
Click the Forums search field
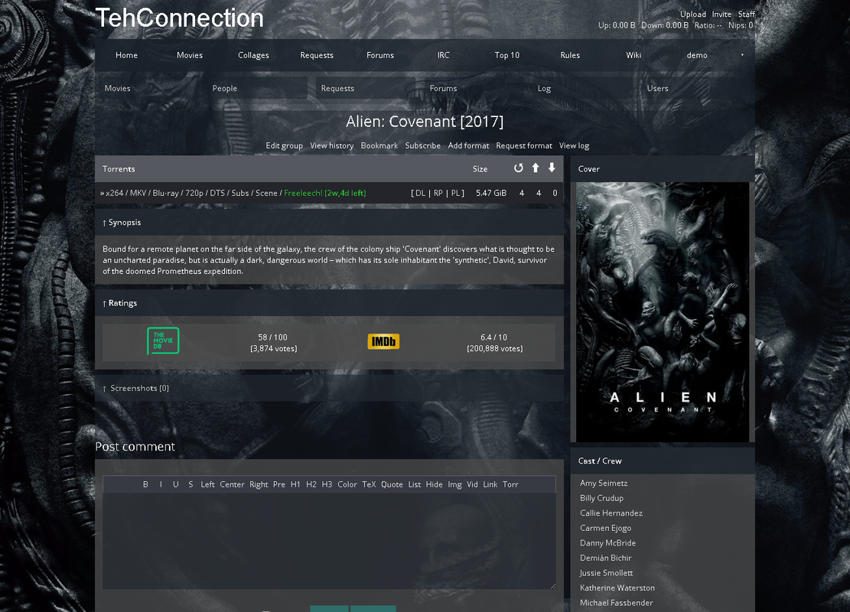tap(474, 89)
